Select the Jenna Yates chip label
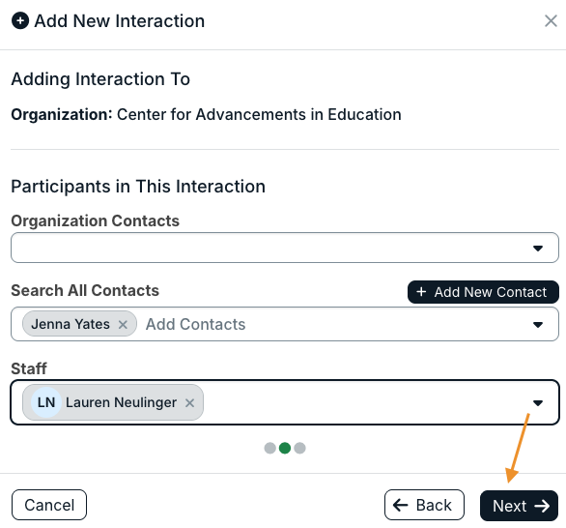Viewport: 566px width, 528px height. coord(71,324)
